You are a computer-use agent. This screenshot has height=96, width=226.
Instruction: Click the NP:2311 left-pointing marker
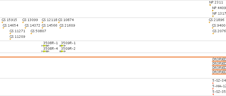[x=210, y=5]
